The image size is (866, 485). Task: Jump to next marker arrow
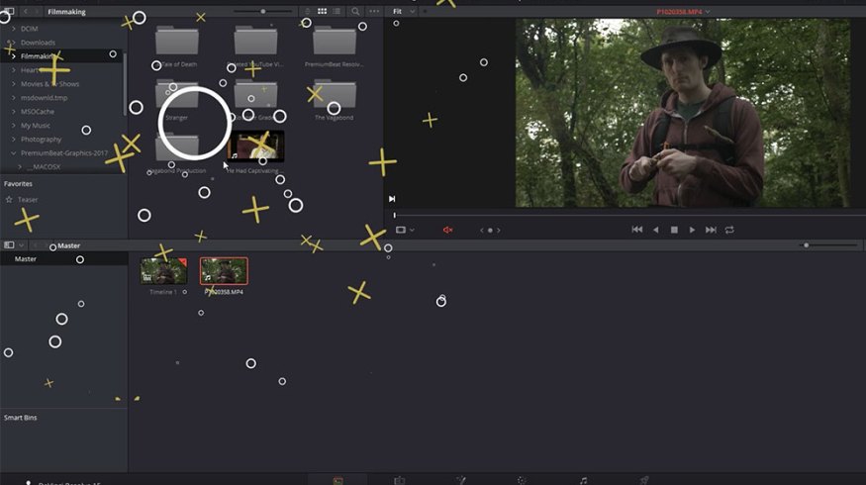click(498, 231)
